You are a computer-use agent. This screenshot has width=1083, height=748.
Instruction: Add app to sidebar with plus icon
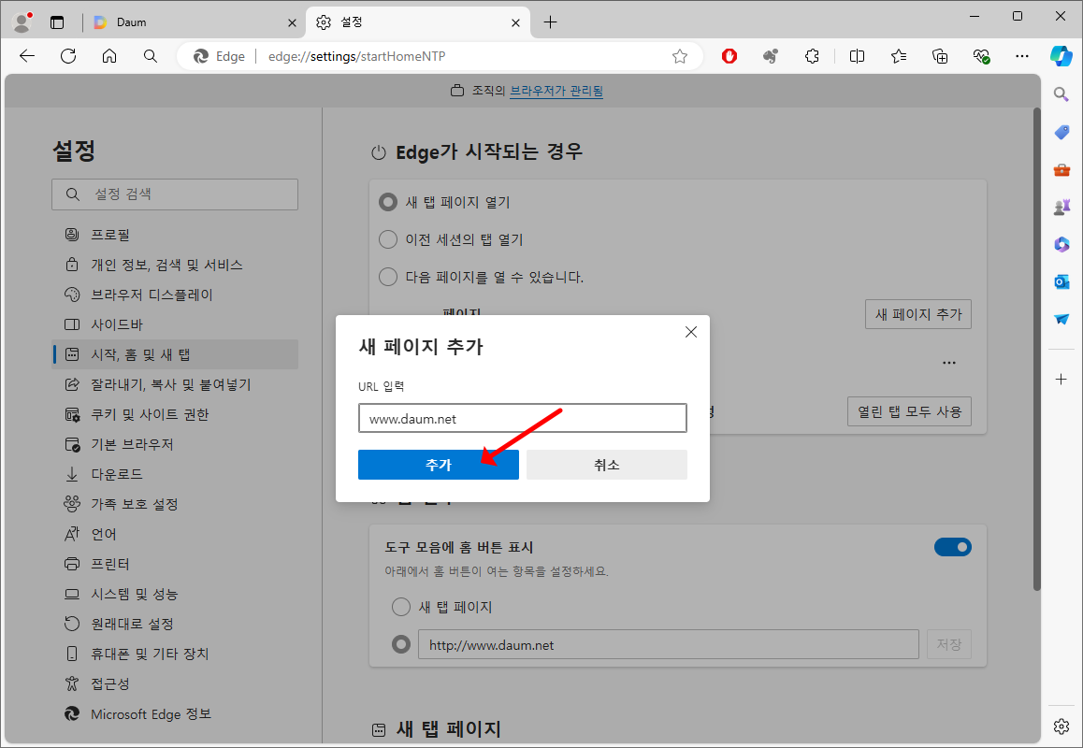point(1061,380)
